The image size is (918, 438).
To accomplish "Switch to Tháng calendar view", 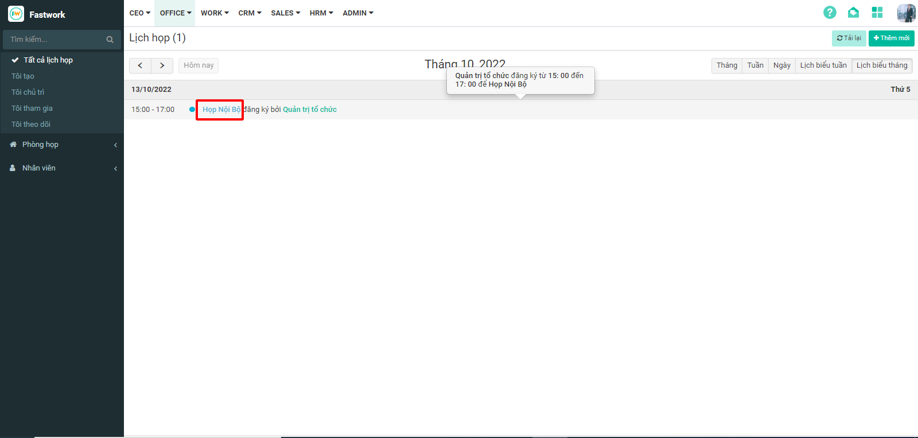I will [x=726, y=65].
